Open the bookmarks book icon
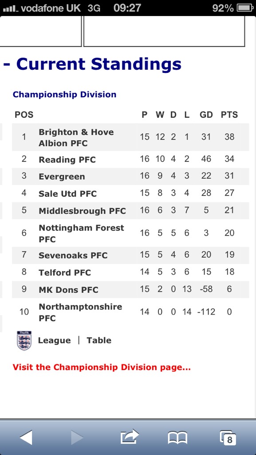The height and width of the screenshot is (455, 256). tap(178, 438)
